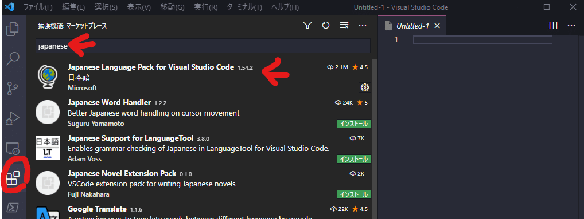Screen dimensions: 584x219
Task: Clear the extensions search results
Action: coord(344,26)
